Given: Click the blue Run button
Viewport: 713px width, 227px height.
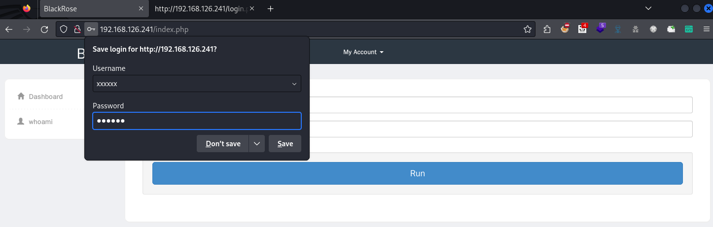Looking at the screenshot, I should point(417,173).
